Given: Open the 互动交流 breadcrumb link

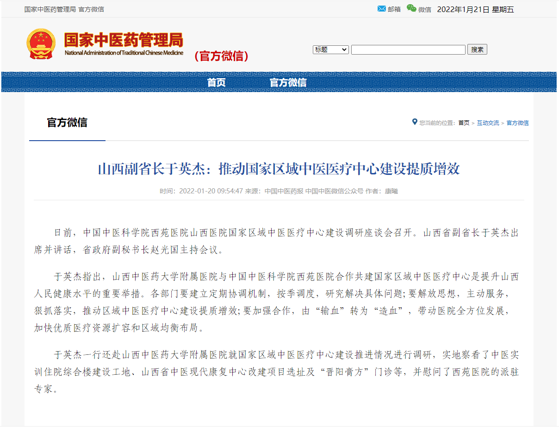Looking at the screenshot, I should tap(488, 123).
